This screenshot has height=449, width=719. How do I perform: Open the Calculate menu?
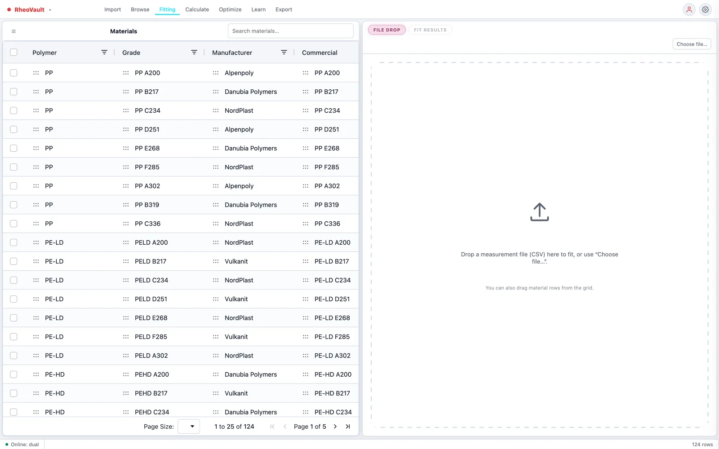(197, 9)
